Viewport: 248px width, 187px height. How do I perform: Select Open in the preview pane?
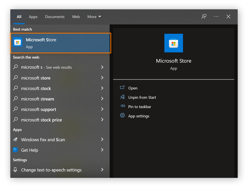point(133,88)
